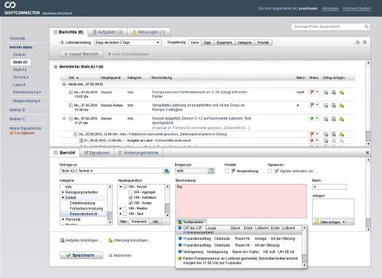Tick the Signatur anfordern checkbox

click(x=270, y=171)
